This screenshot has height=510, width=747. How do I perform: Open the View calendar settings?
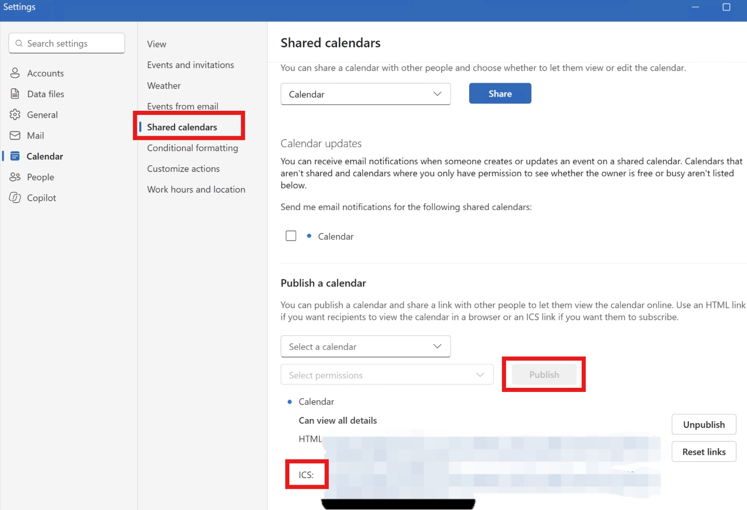coord(156,44)
